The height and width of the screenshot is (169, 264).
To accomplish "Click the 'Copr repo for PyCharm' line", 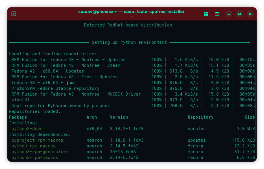I will coord(60,106).
